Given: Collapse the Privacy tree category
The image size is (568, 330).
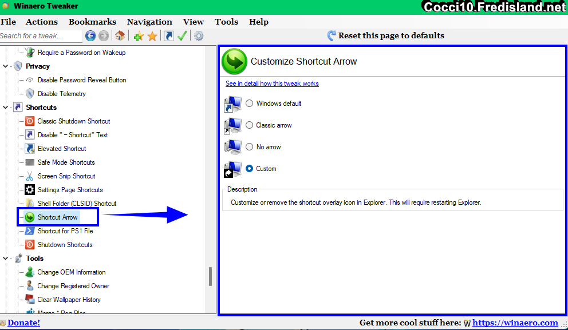Looking at the screenshot, I should coord(5,66).
